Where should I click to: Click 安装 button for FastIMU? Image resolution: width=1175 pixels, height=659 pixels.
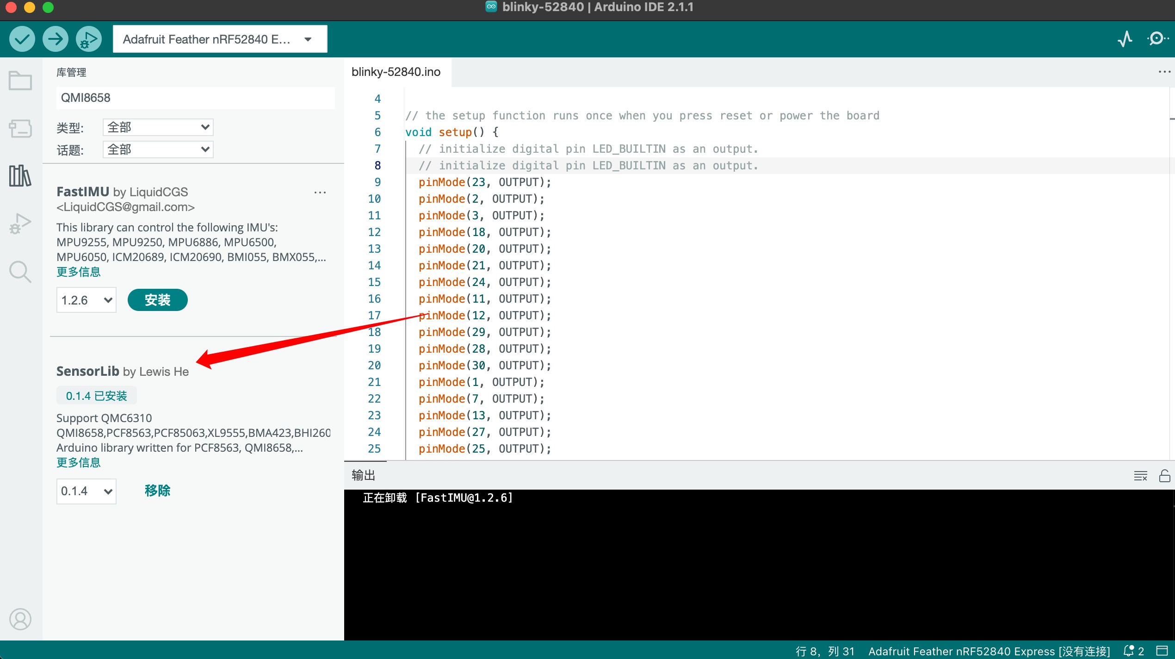coord(157,300)
